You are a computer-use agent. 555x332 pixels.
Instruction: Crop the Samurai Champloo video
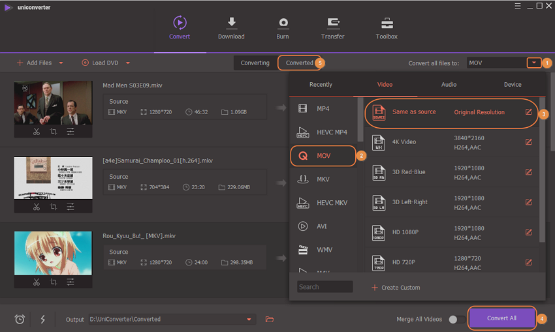54,207
